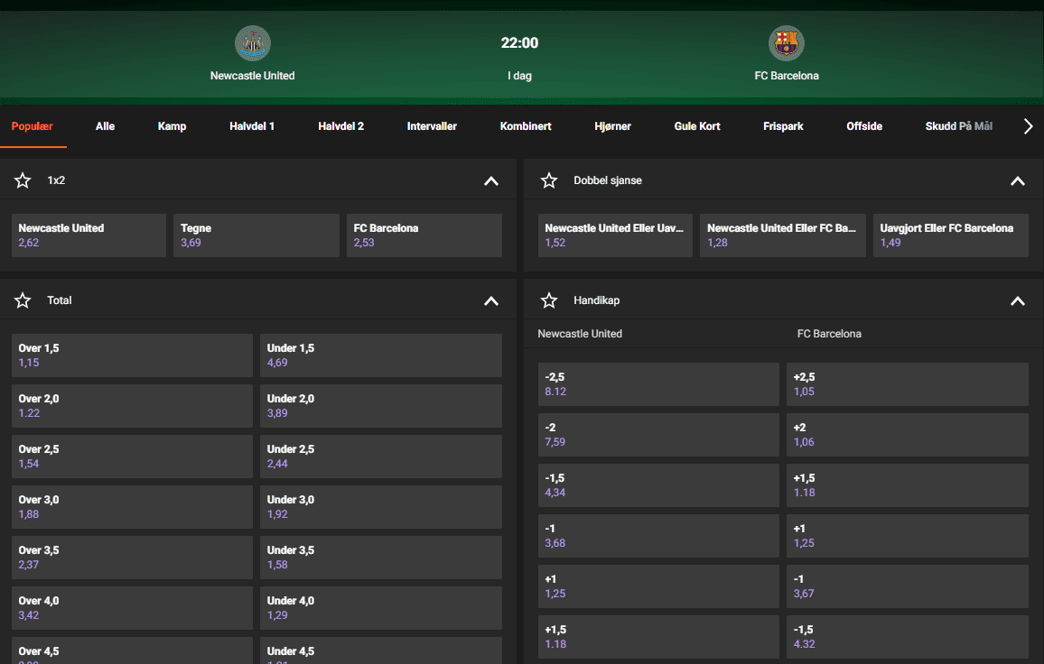This screenshot has height=664, width=1044.
Task: Show more tabs with right arrow
Action: pos(1028,126)
